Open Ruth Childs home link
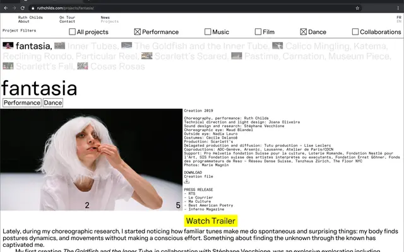Viewport: 404px width, 252px height. coord(30,18)
